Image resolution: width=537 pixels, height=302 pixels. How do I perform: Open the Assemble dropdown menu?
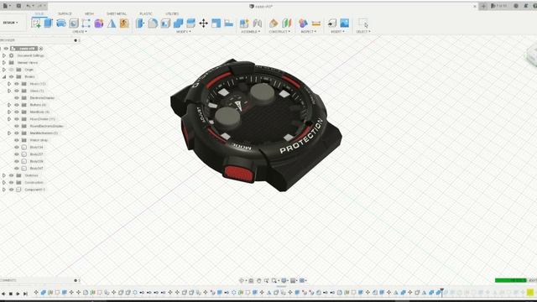[250, 32]
